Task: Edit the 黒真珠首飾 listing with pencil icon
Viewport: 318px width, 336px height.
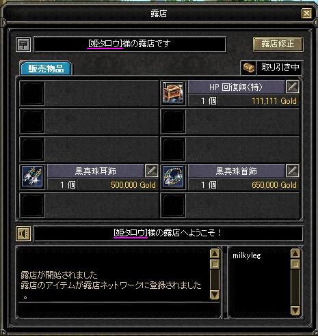Action: (x=292, y=171)
